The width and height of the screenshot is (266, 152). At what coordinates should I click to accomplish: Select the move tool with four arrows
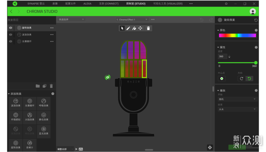pos(140,28)
